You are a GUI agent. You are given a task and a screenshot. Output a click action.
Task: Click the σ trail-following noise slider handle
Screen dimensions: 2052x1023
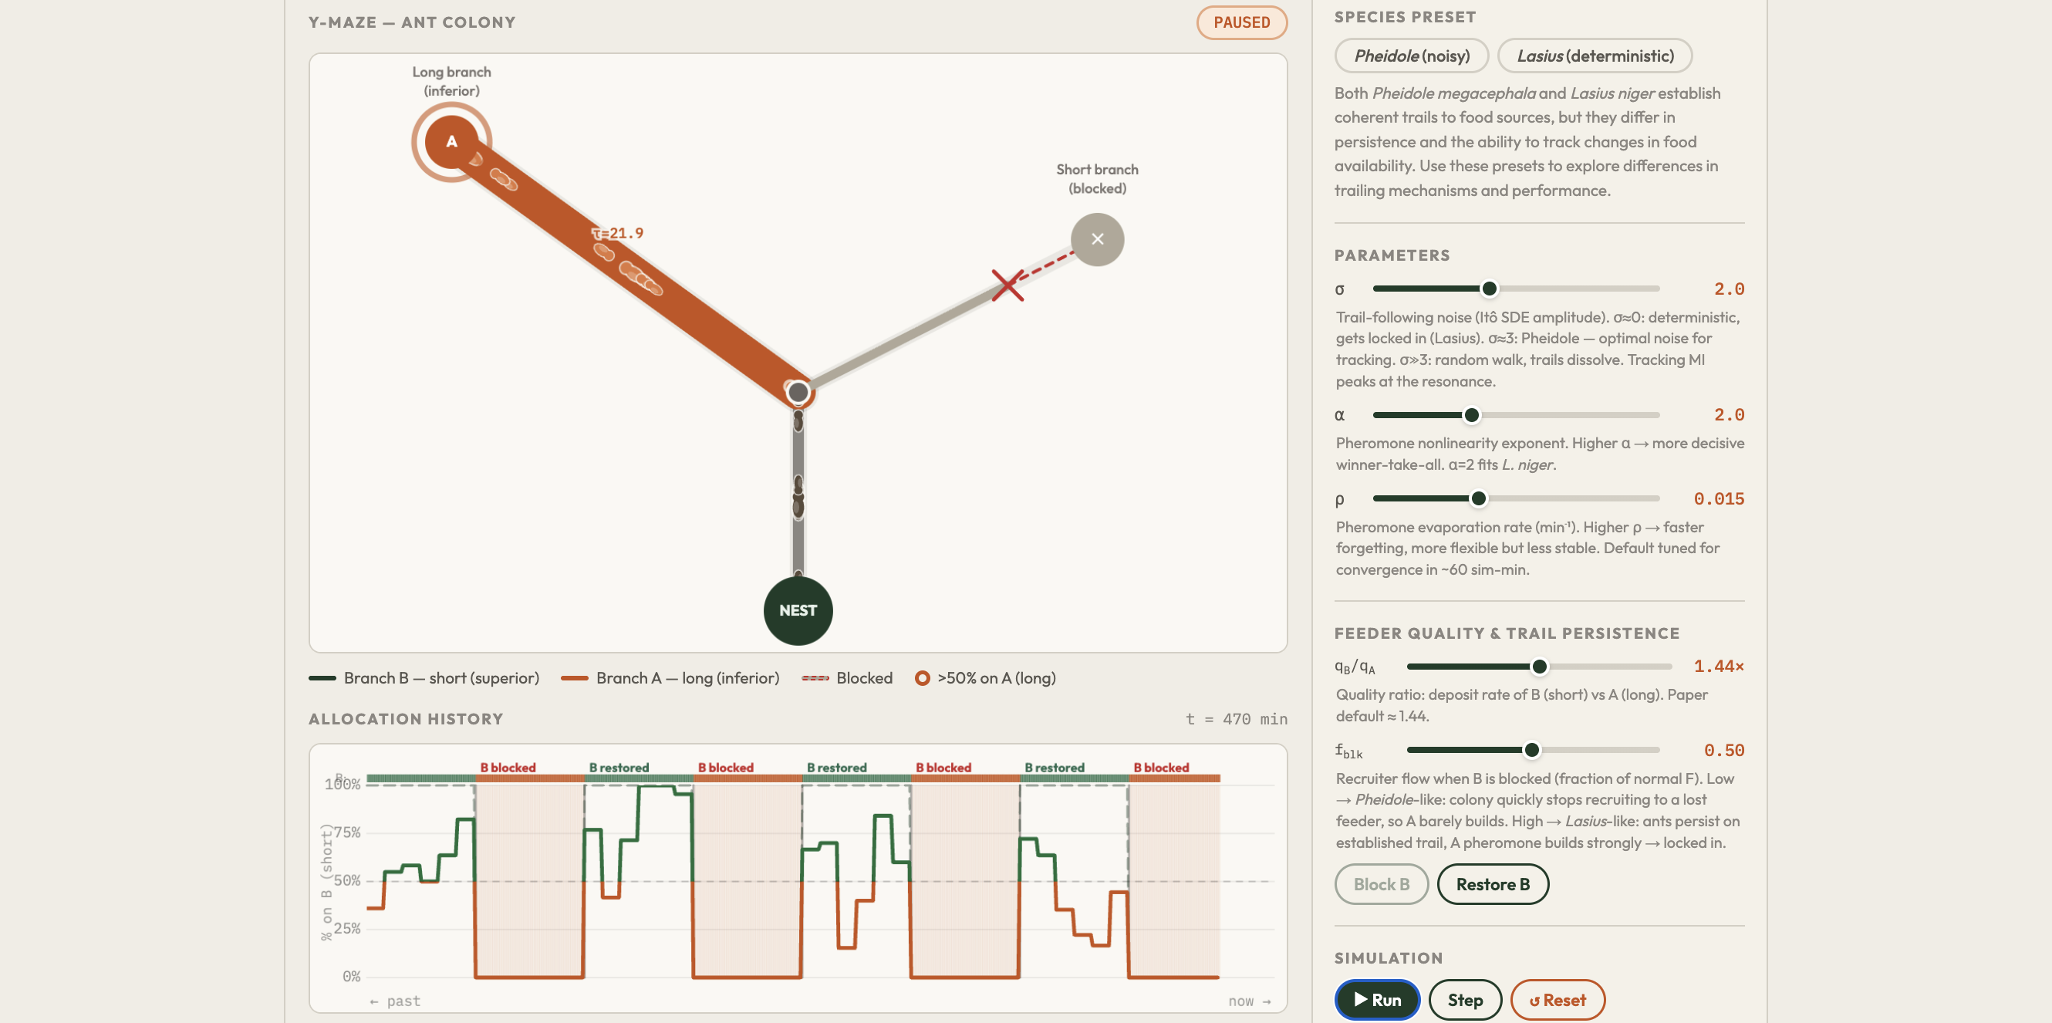(1489, 289)
